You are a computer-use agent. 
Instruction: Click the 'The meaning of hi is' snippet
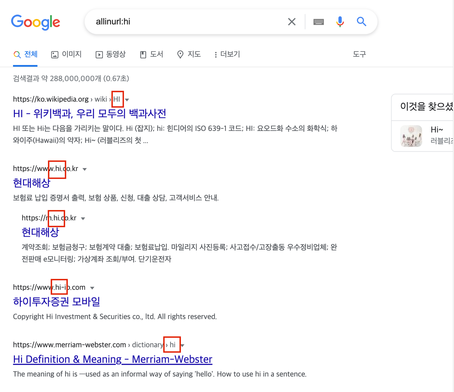click(160, 374)
